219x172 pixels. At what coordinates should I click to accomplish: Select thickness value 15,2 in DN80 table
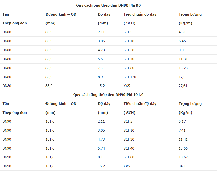point(101,86)
